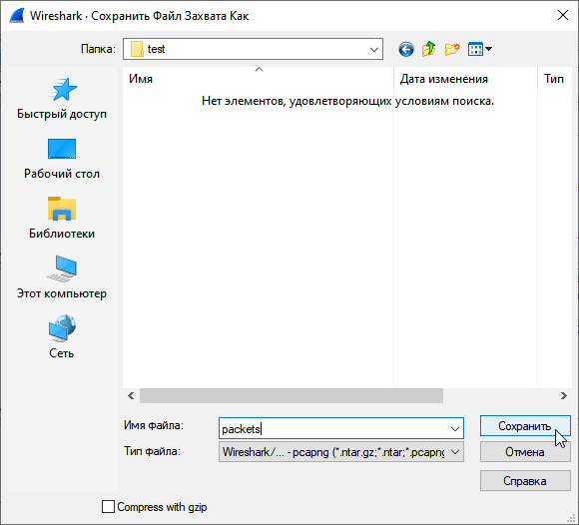Open Быстрый доступ in the sidebar

tap(62, 98)
